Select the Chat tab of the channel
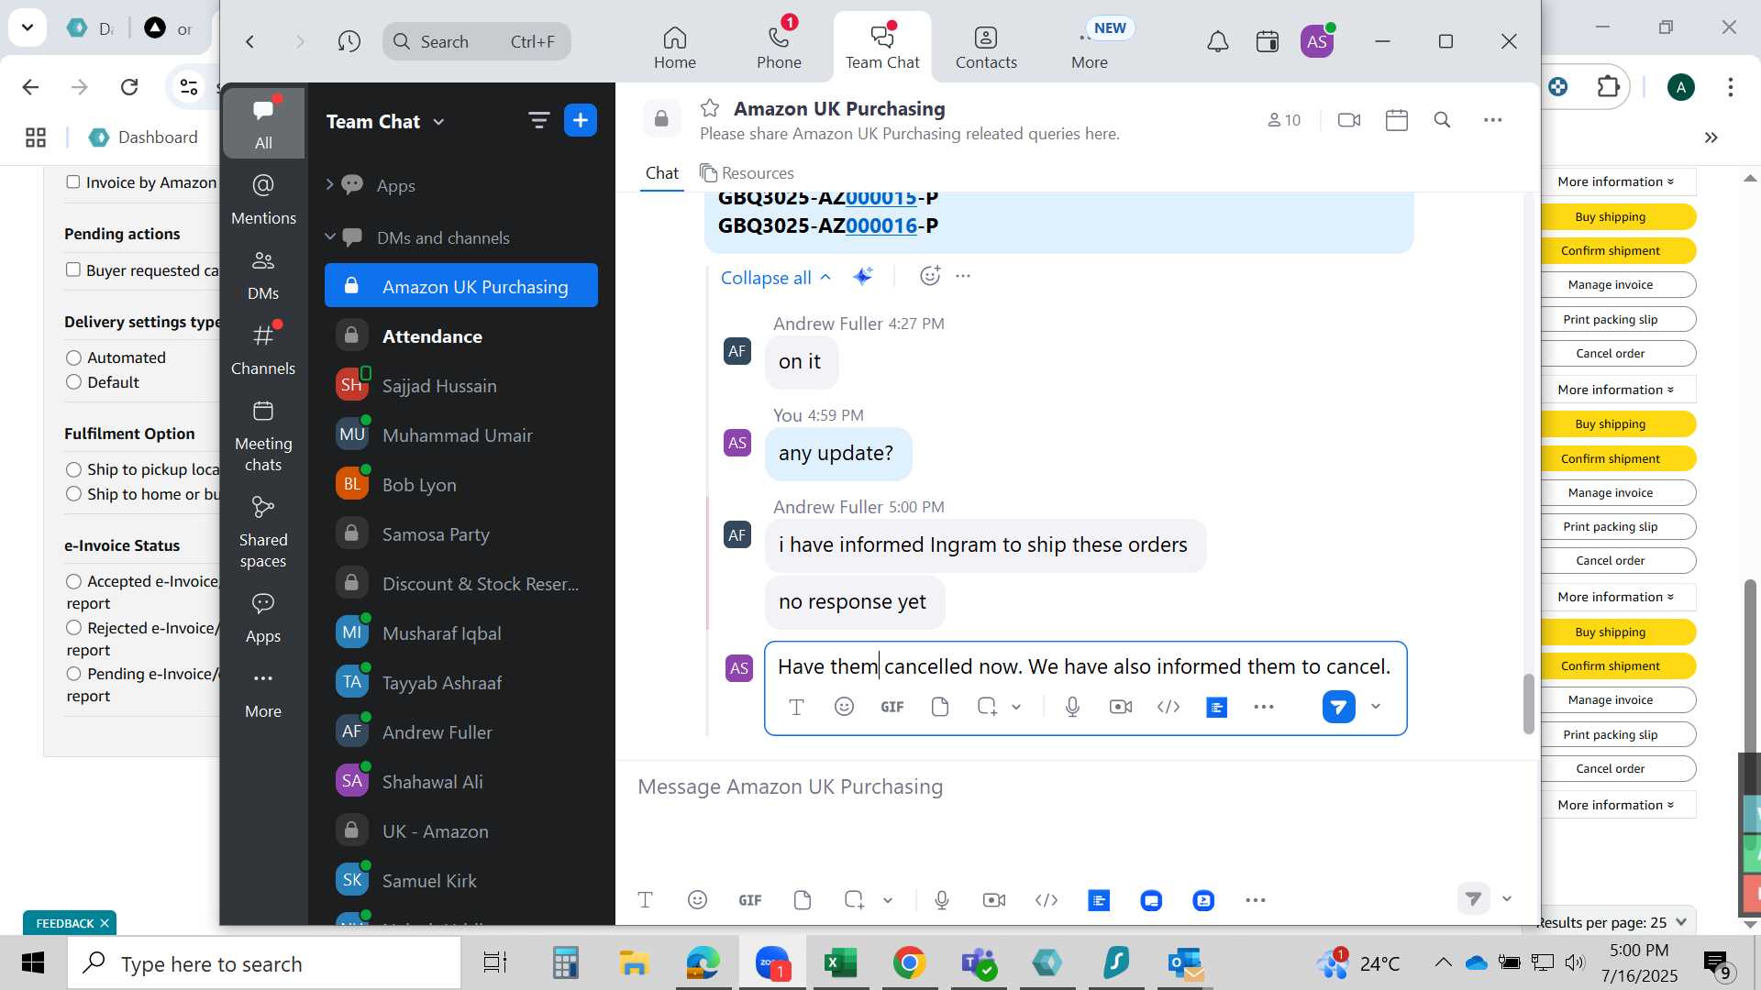Viewport: 1761px width, 990px height. [x=661, y=173]
